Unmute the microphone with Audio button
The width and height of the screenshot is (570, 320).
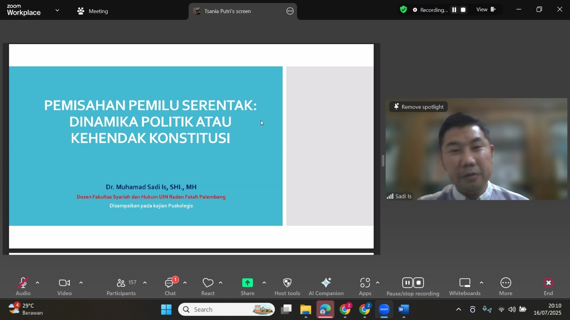pos(23,287)
